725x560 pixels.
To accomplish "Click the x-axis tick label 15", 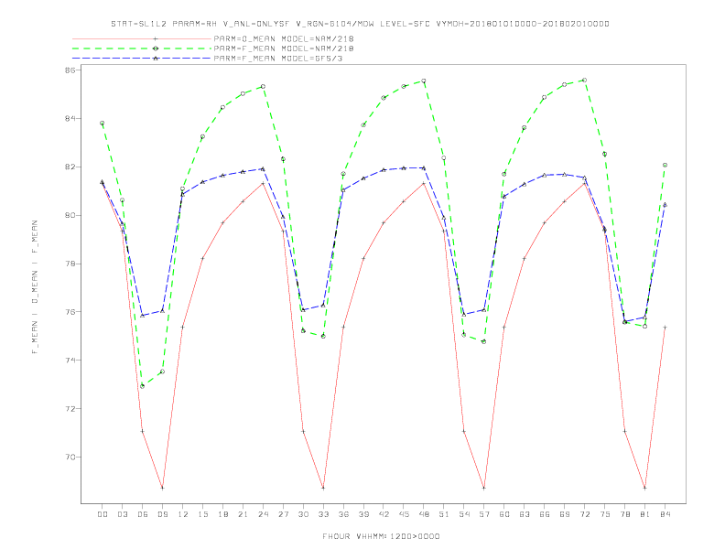I will pos(202,514).
